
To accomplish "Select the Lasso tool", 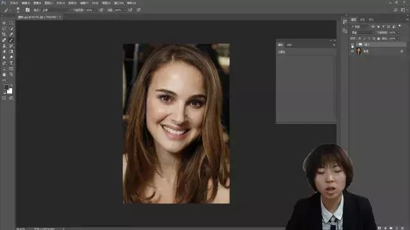I will pos(4,29).
